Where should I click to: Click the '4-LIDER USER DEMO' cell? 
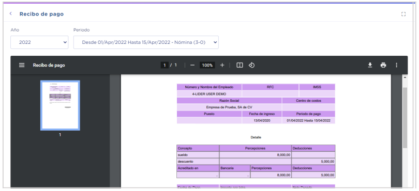tap(209, 94)
